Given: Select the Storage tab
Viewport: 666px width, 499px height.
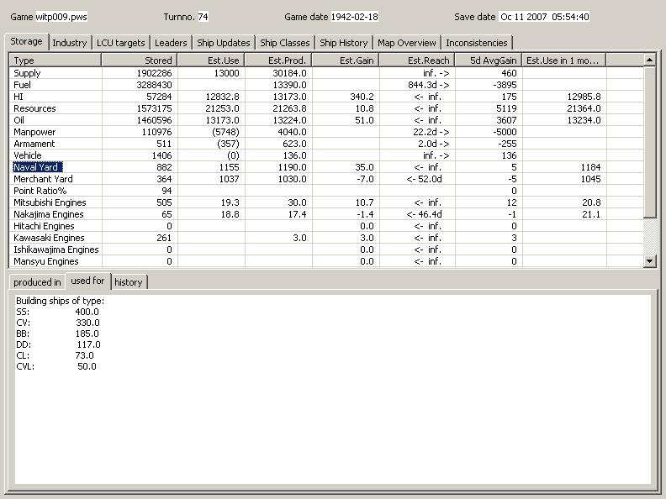Looking at the screenshot, I should (26, 42).
